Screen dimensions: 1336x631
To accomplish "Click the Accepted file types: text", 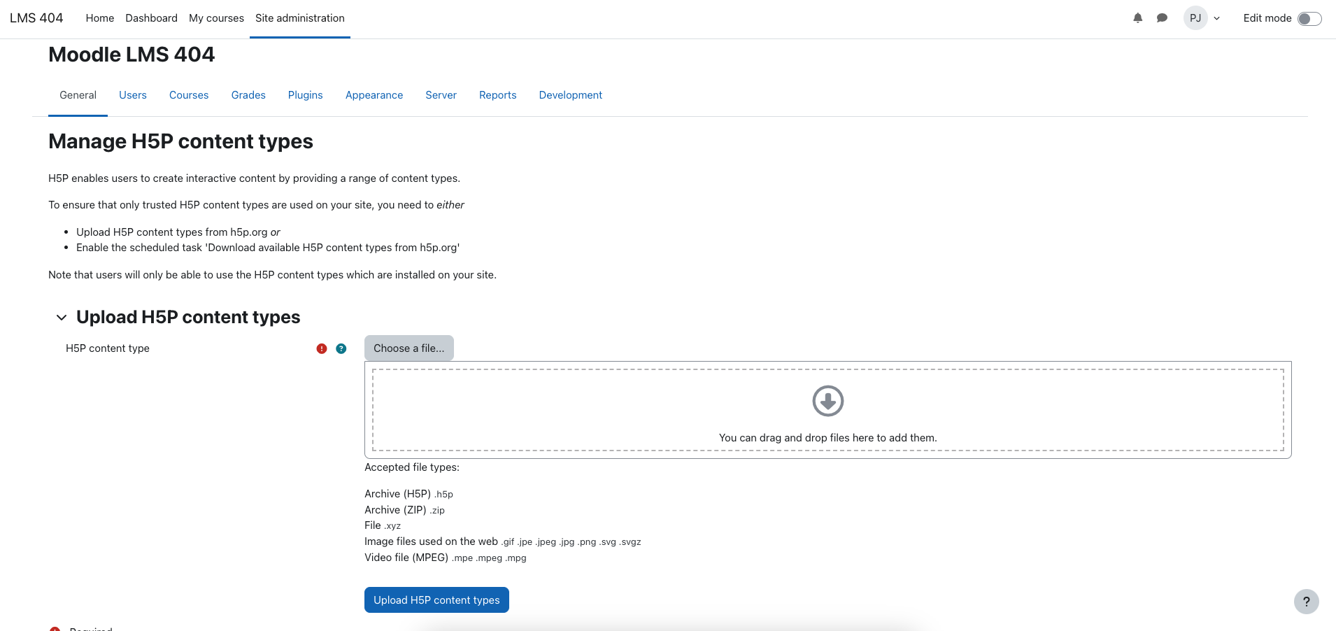I will (412, 467).
